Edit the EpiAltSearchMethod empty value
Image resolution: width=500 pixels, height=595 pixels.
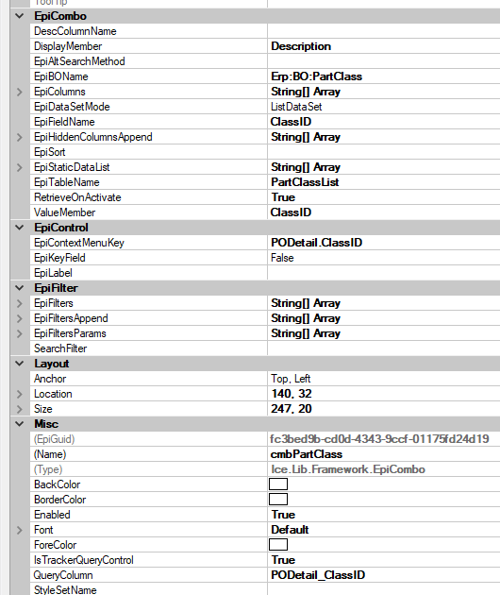tap(384, 61)
